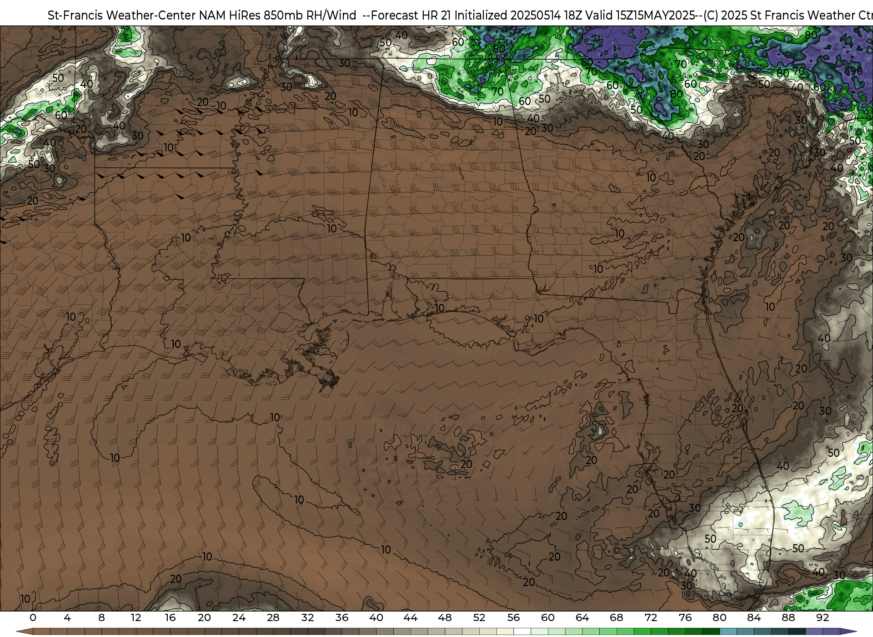Click 'Forecast HR 21' in the header
Image resolution: width=873 pixels, height=637 pixels.
(x=411, y=15)
